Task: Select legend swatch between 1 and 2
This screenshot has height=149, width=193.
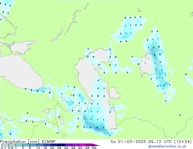Action: point(19,145)
